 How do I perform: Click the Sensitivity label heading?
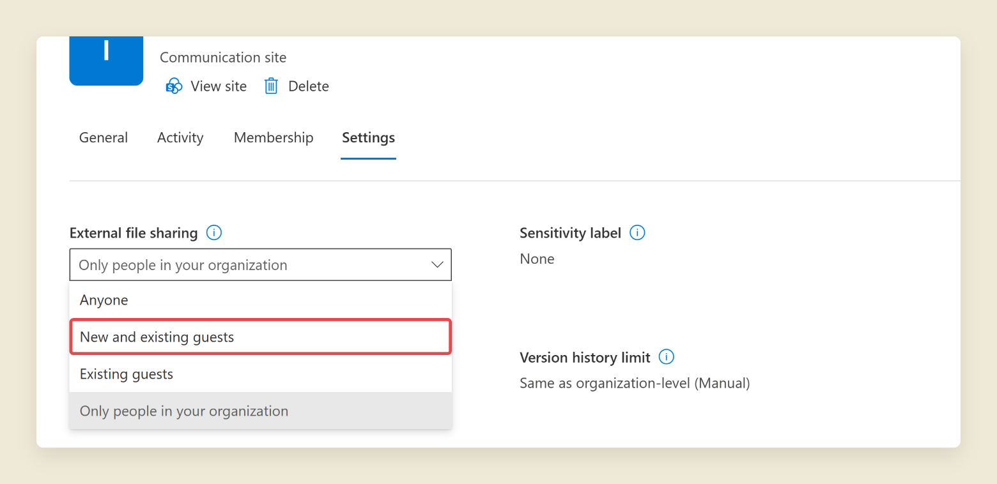(x=570, y=233)
